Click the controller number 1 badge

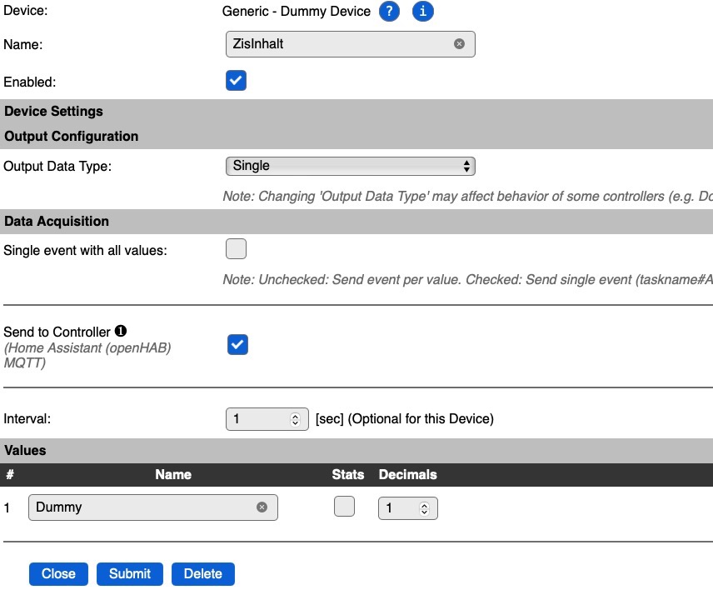pyautogui.click(x=121, y=331)
